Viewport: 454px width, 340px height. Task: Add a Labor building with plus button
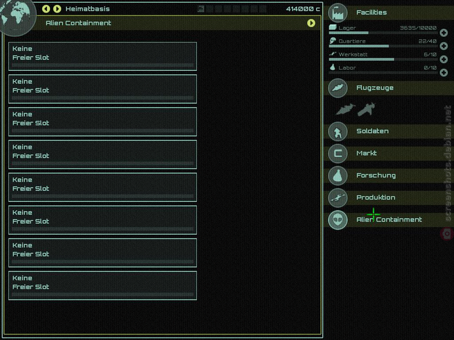[444, 73]
